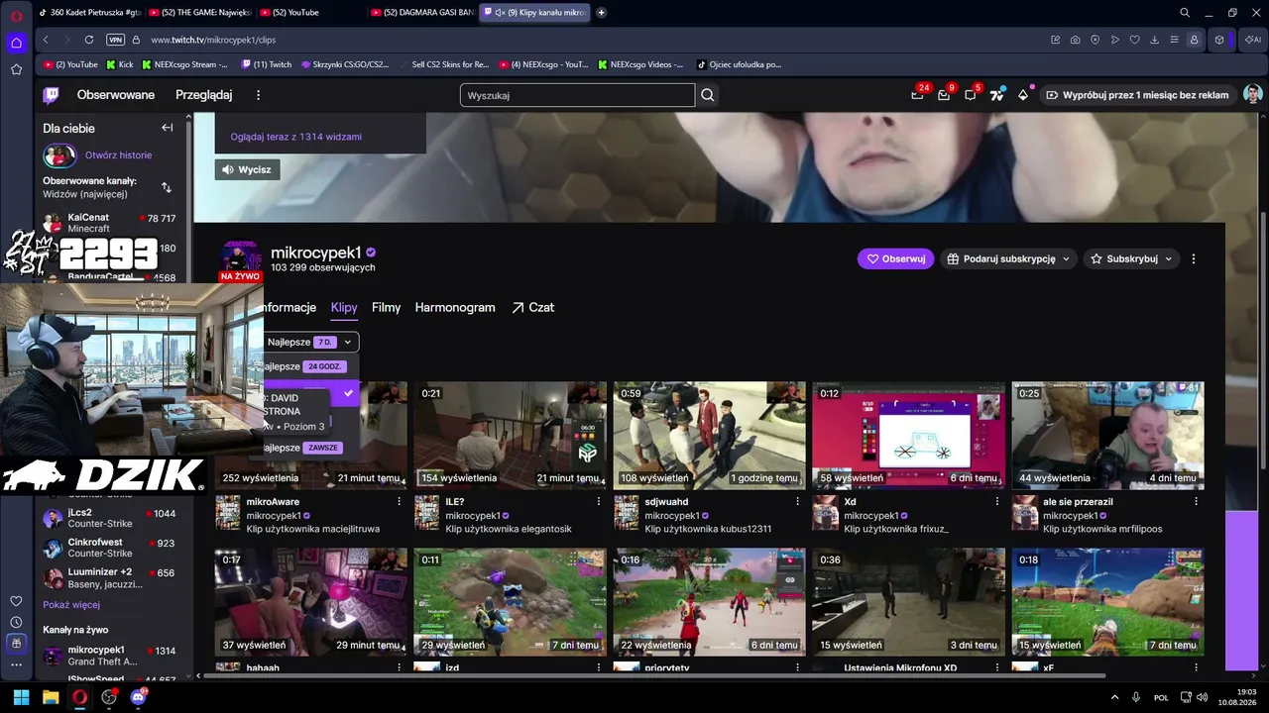Open a new browser tab
Viewport: 1269px width, 713px height.
click(x=602, y=13)
